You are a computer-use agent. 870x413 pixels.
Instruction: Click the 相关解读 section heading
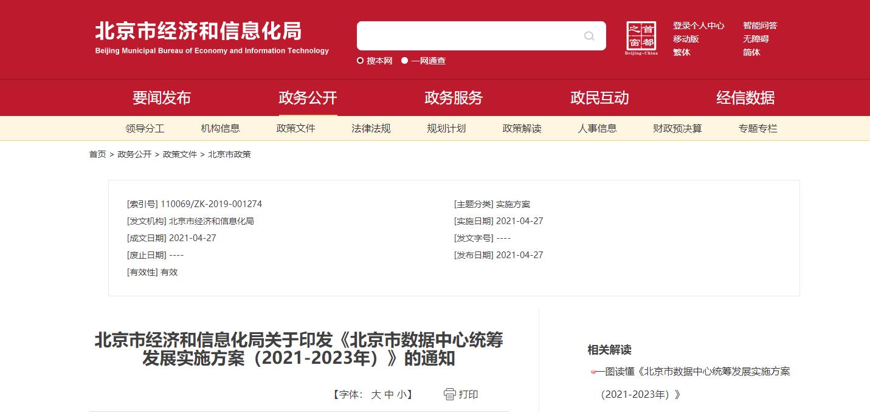point(609,350)
